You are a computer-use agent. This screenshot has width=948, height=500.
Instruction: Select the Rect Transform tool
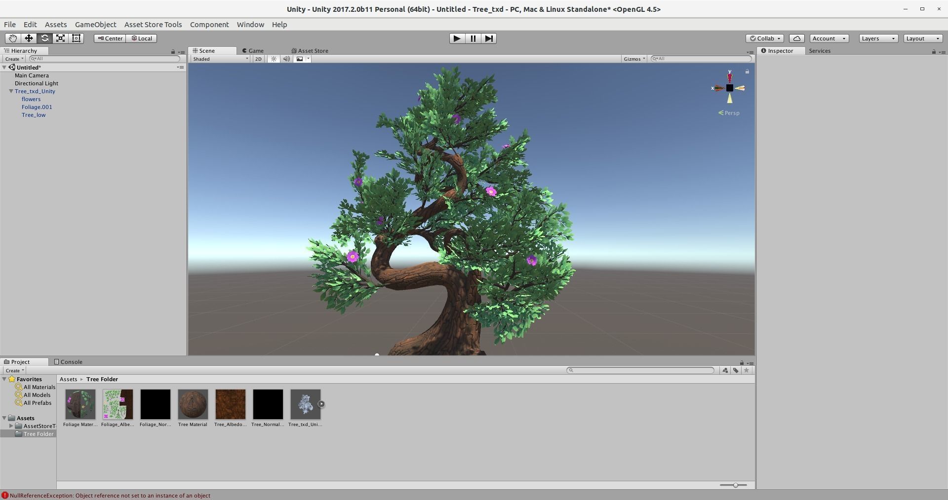coord(76,38)
